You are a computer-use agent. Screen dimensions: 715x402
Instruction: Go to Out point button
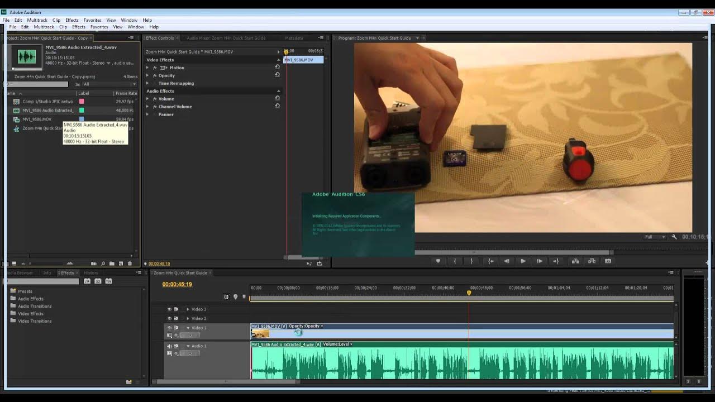tap(556, 261)
